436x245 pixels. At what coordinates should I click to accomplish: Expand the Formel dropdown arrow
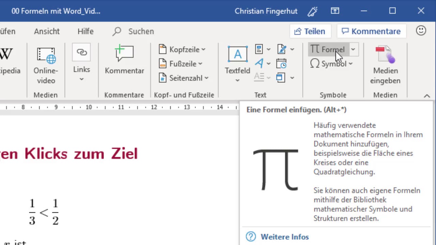[x=353, y=49]
